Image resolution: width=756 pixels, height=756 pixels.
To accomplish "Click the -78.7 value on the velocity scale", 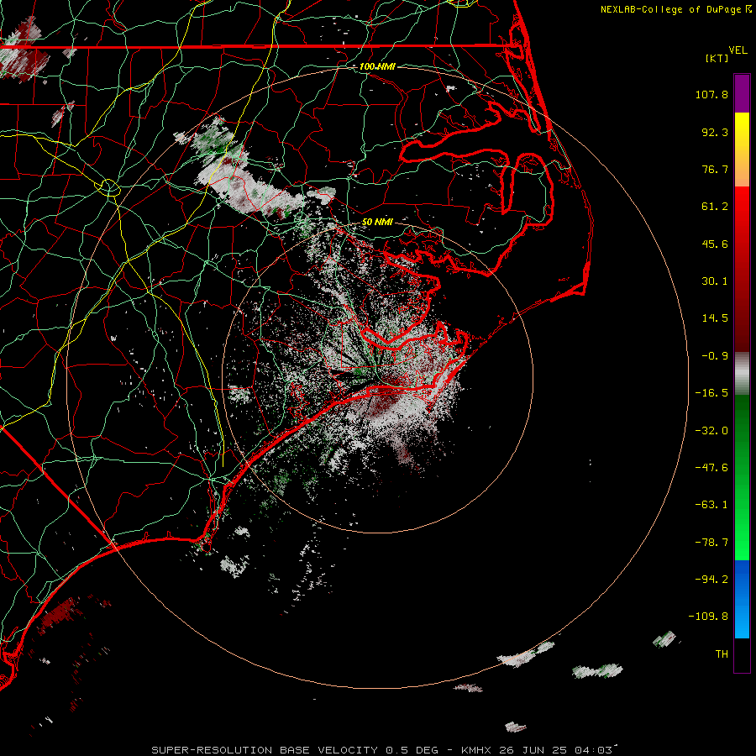I will [711, 543].
